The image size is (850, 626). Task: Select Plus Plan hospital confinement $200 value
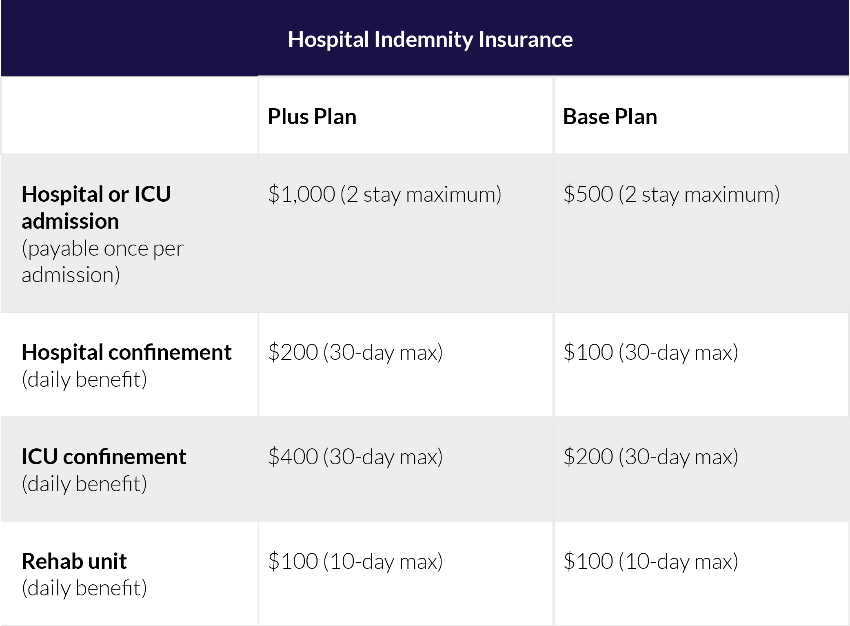click(x=355, y=352)
